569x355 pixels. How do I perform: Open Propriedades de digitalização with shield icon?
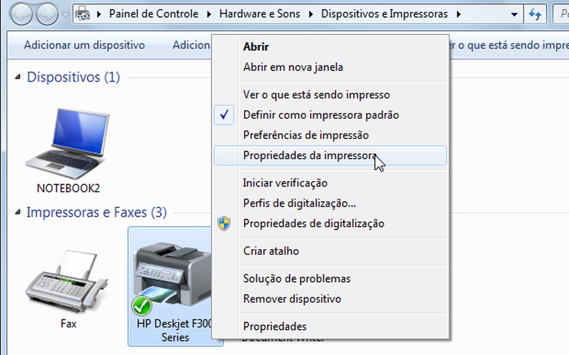[313, 224]
